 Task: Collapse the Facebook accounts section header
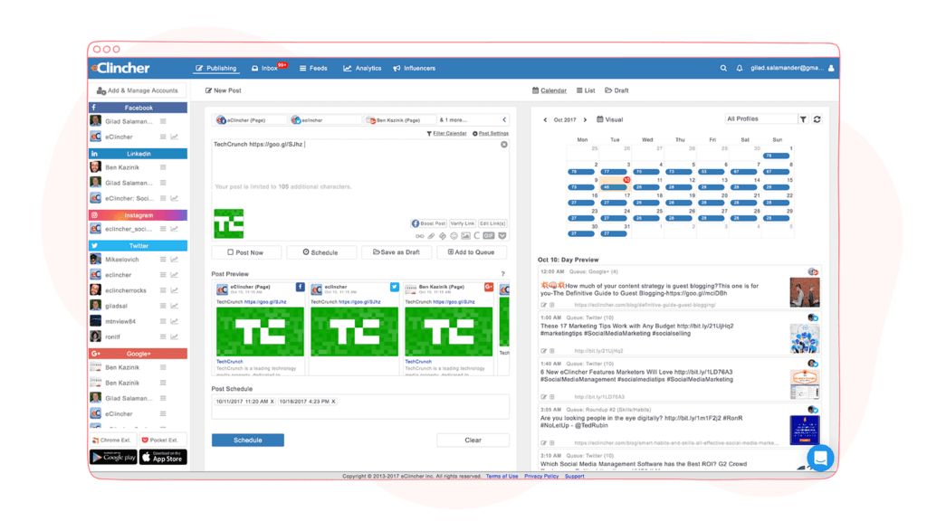(138, 108)
